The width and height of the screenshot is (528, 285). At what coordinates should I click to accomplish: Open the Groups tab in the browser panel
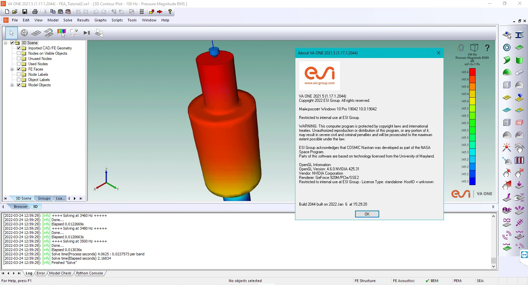click(44, 198)
